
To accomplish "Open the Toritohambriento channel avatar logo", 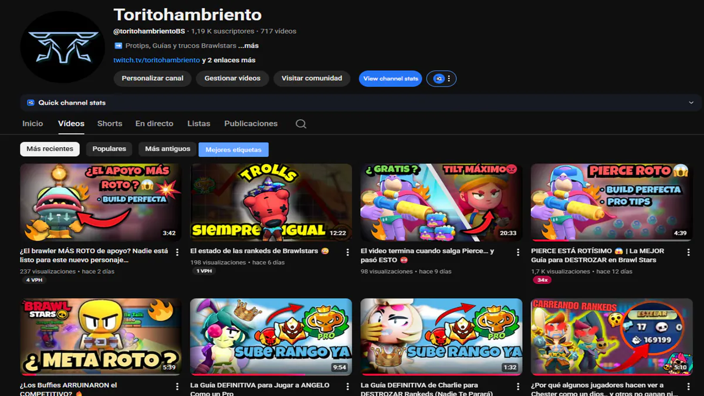I will [62, 47].
